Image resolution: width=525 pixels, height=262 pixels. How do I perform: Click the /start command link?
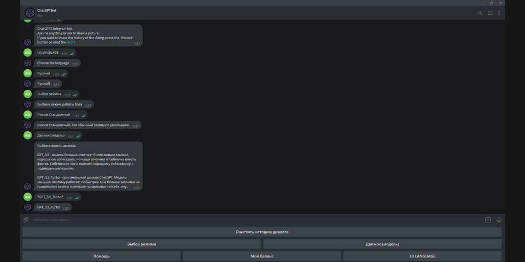[70, 42]
